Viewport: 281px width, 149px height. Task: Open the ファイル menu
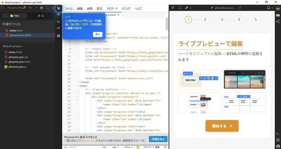coord(69,8)
